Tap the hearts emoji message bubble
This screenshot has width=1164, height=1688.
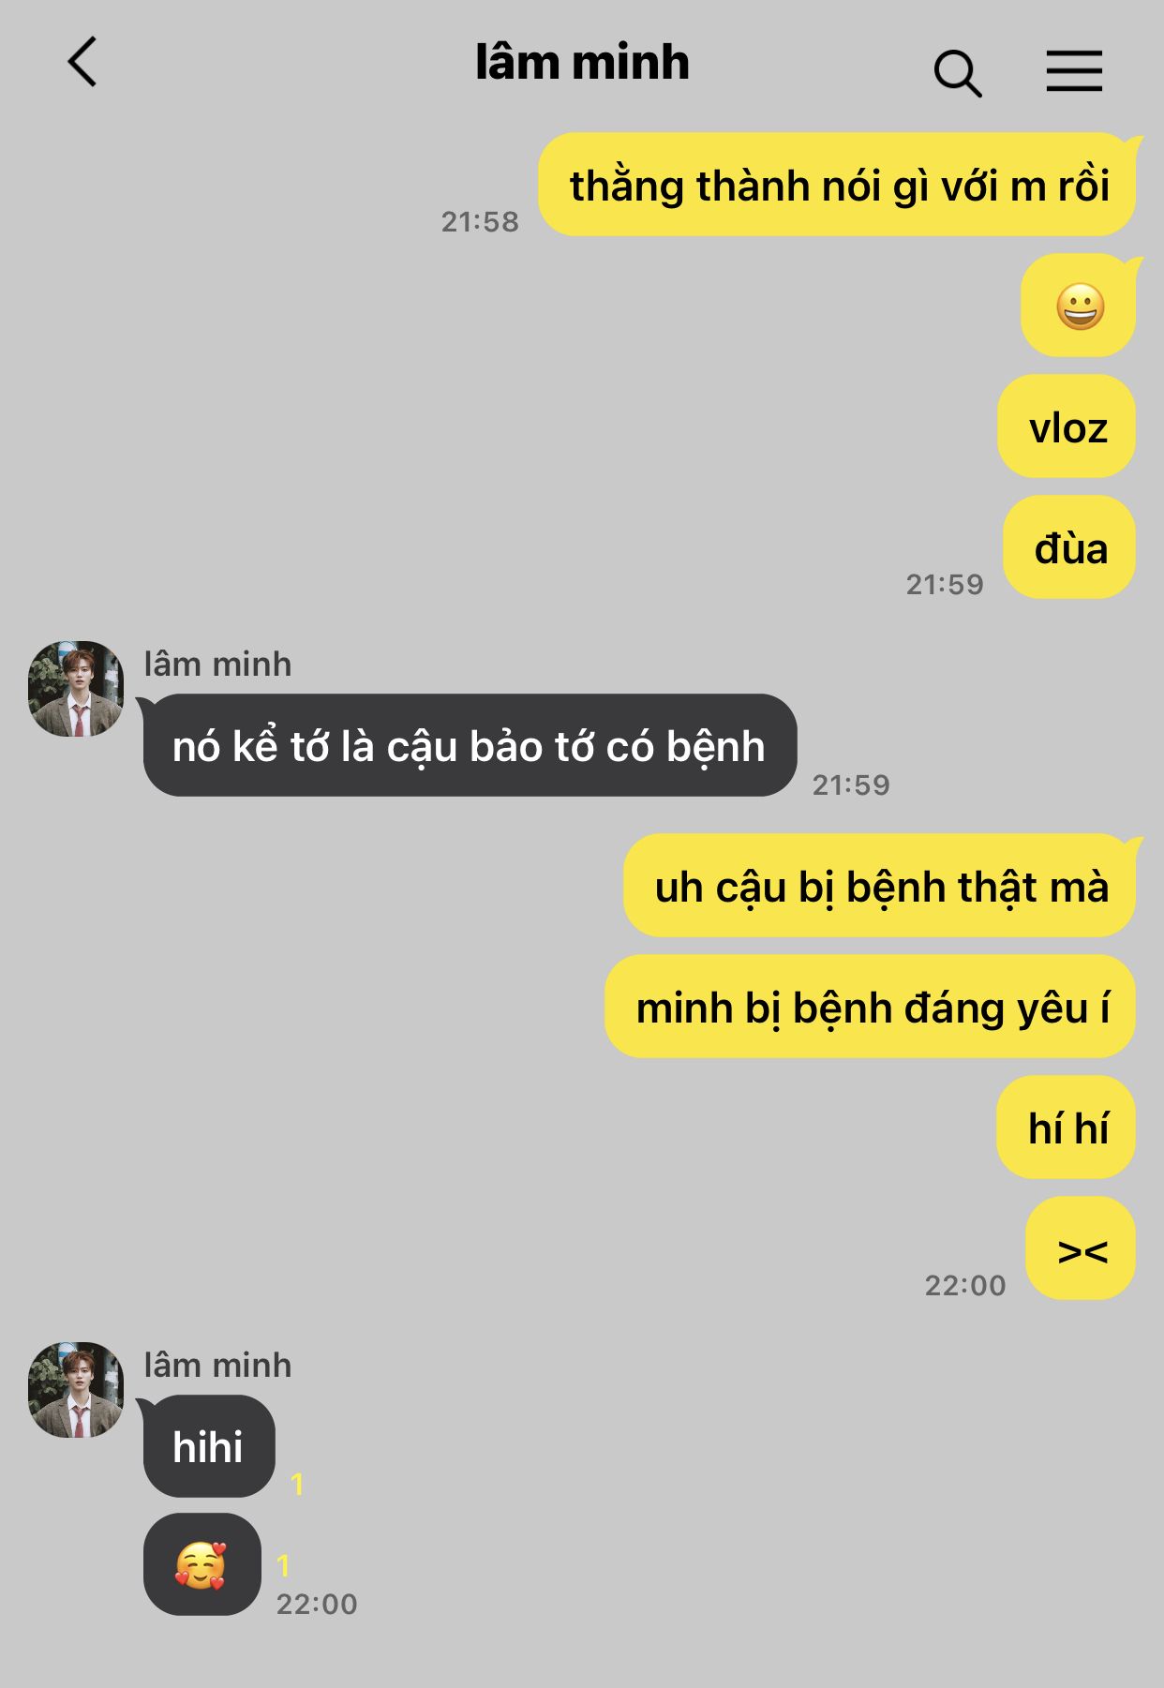pyautogui.click(x=201, y=1564)
